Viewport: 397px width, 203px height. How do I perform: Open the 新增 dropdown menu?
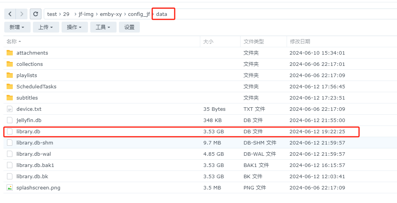(x=17, y=27)
